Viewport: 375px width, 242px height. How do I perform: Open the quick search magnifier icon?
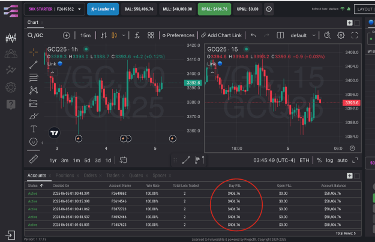[x=327, y=35]
